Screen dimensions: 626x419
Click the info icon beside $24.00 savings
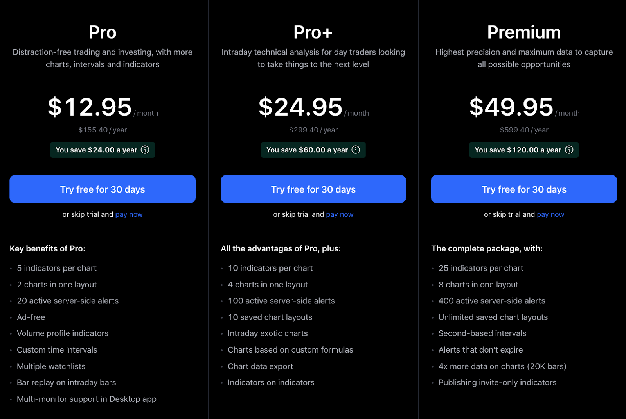[145, 150]
